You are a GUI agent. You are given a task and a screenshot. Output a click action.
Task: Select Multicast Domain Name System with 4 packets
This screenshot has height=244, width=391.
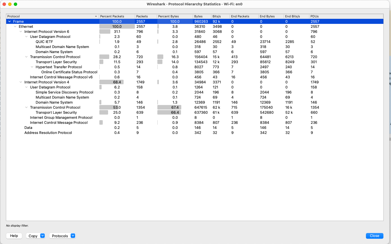coord(195,97)
